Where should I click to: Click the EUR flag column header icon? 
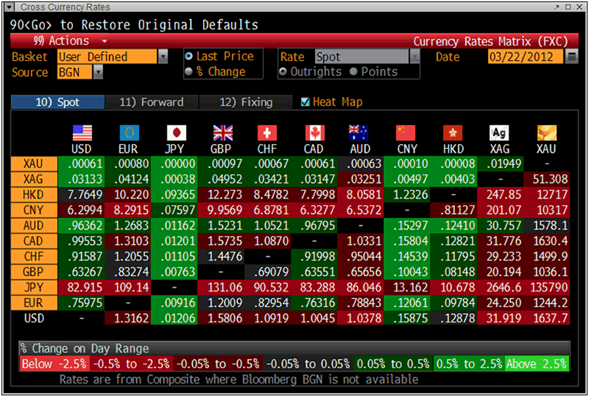click(130, 133)
